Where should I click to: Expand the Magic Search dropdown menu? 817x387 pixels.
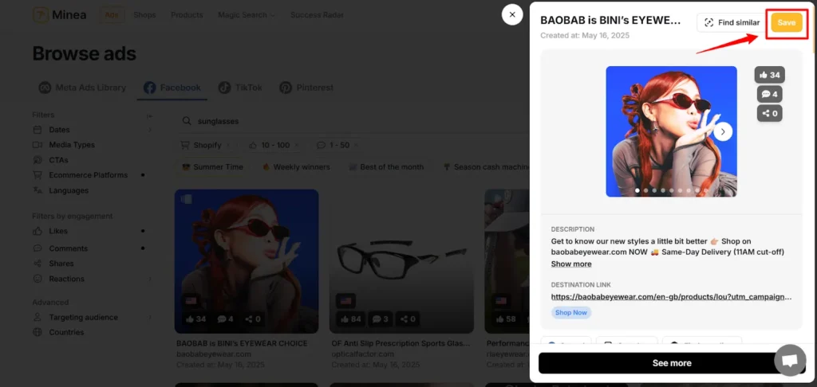pos(246,15)
